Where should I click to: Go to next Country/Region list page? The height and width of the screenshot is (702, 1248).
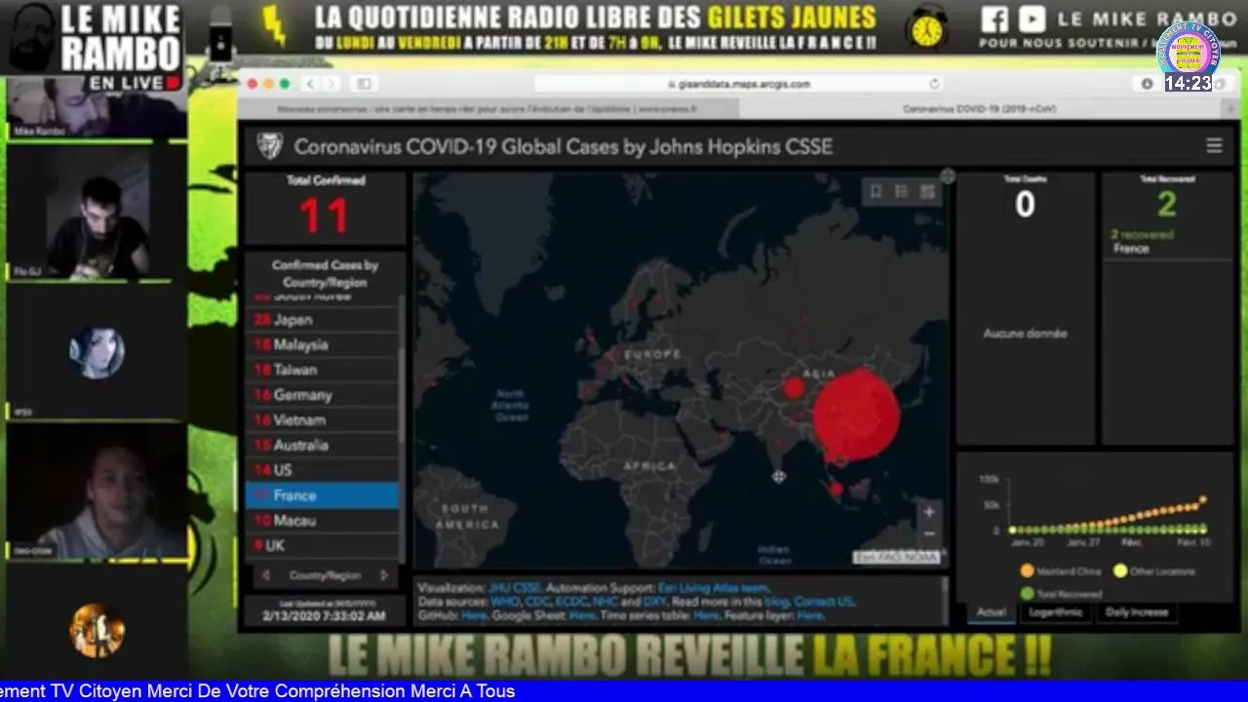383,576
